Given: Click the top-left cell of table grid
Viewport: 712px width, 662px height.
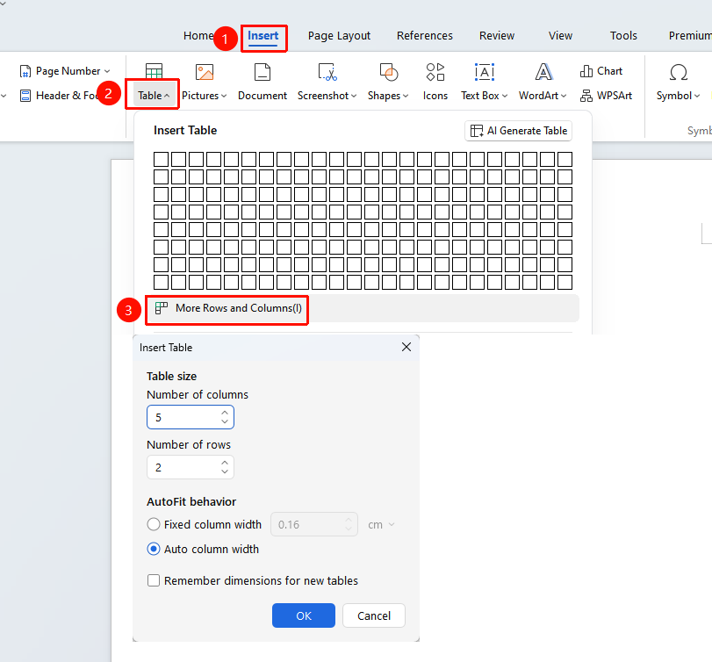Looking at the screenshot, I should coord(161,160).
